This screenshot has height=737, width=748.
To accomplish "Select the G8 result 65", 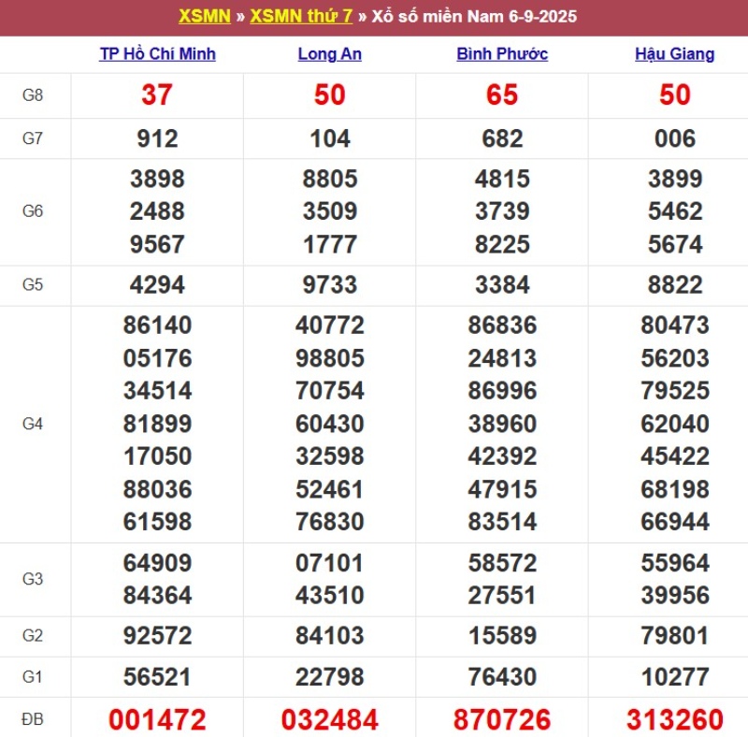I will [x=502, y=95].
